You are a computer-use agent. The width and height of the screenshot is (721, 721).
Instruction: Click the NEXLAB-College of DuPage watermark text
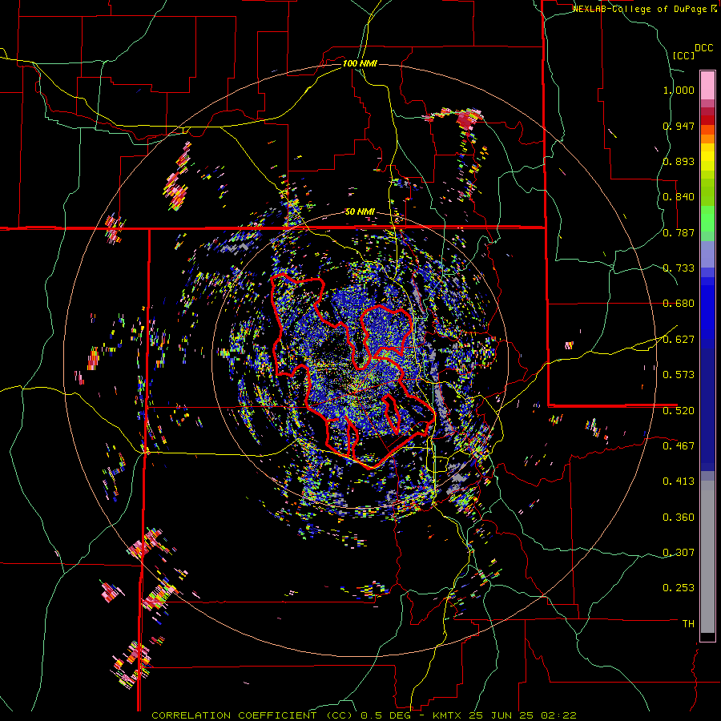[645, 9]
